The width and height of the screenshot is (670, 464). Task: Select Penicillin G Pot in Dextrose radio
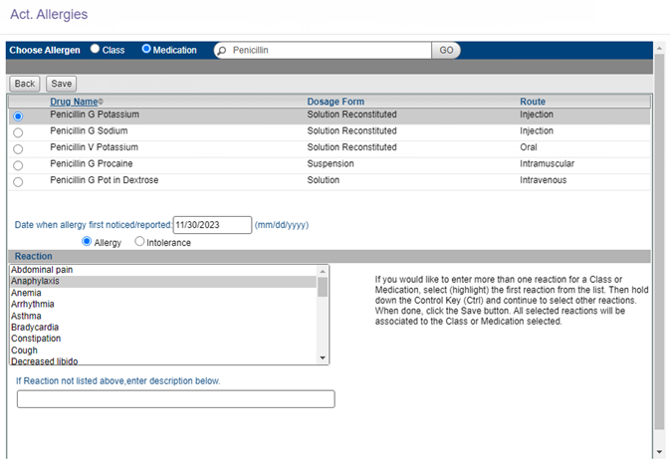pos(17,182)
